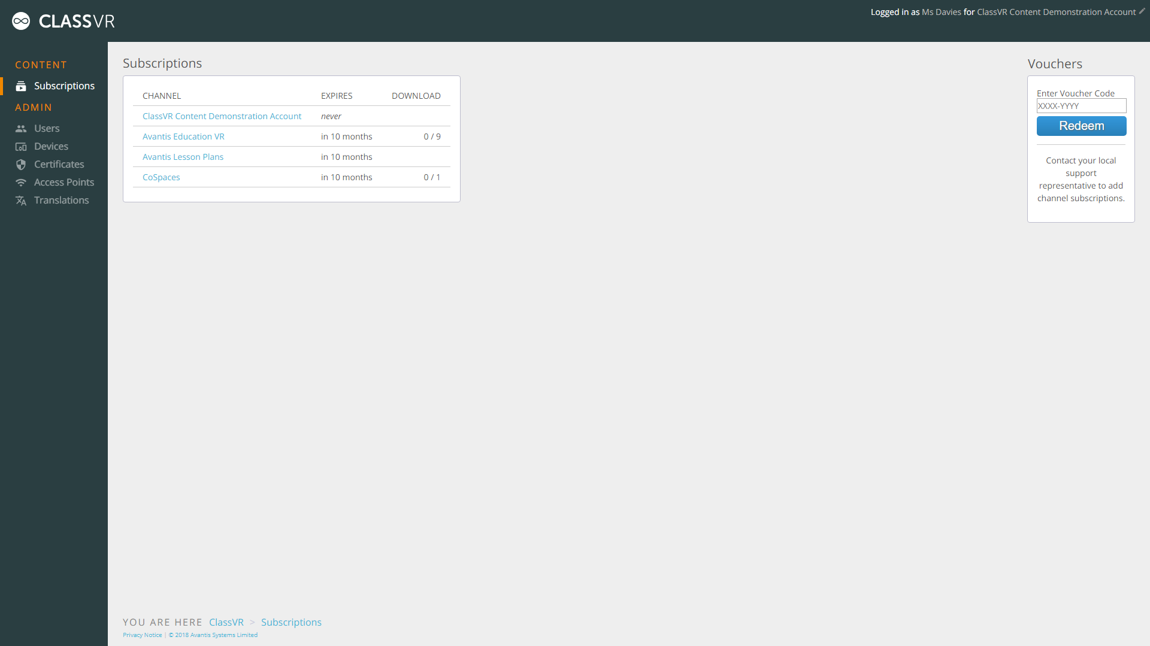Open ClassVR Content Demonstration Account channel

click(222, 116)
